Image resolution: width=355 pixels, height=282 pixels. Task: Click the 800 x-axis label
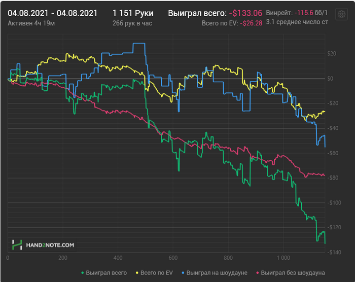click(228, 258)
